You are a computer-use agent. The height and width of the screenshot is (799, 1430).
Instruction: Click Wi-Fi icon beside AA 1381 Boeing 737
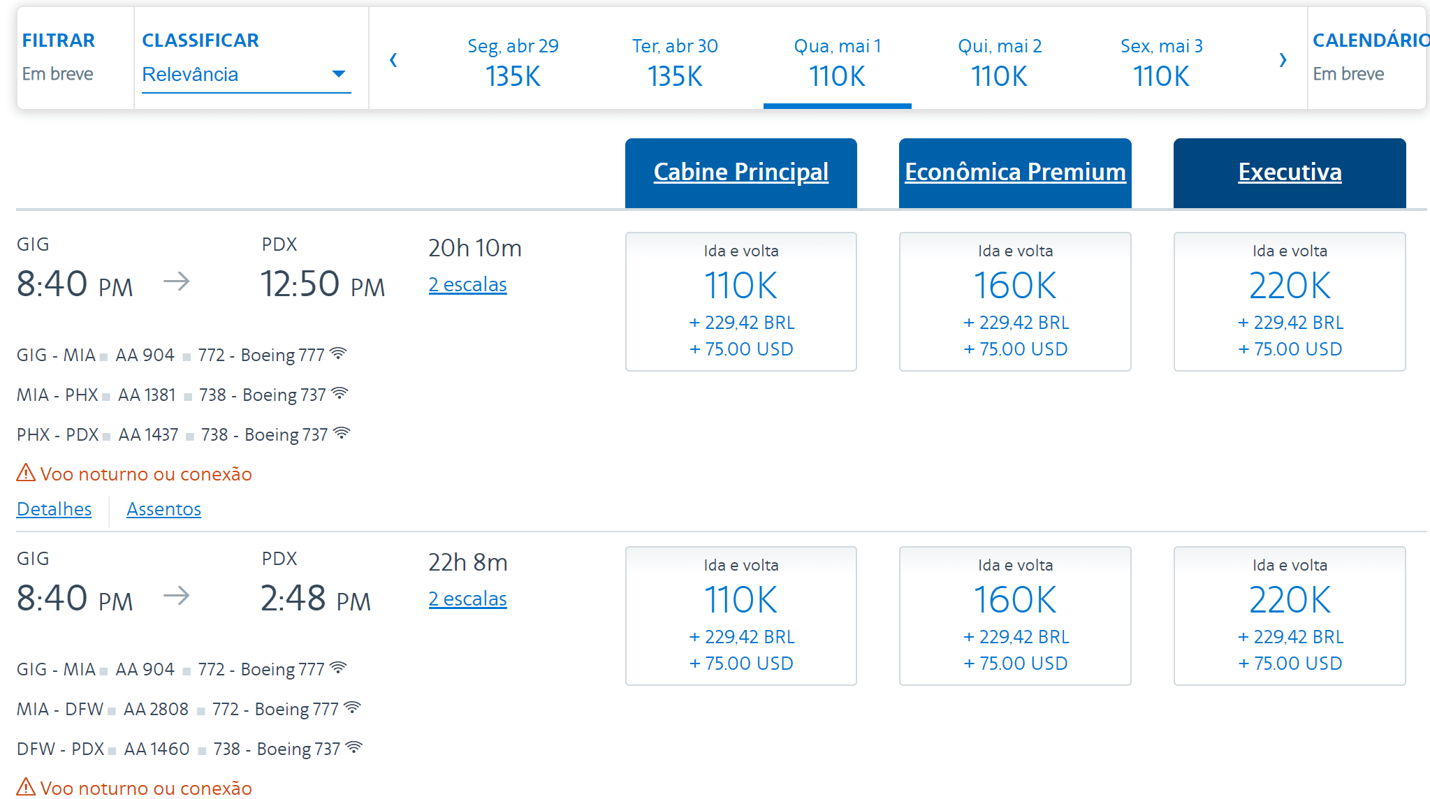340,393
